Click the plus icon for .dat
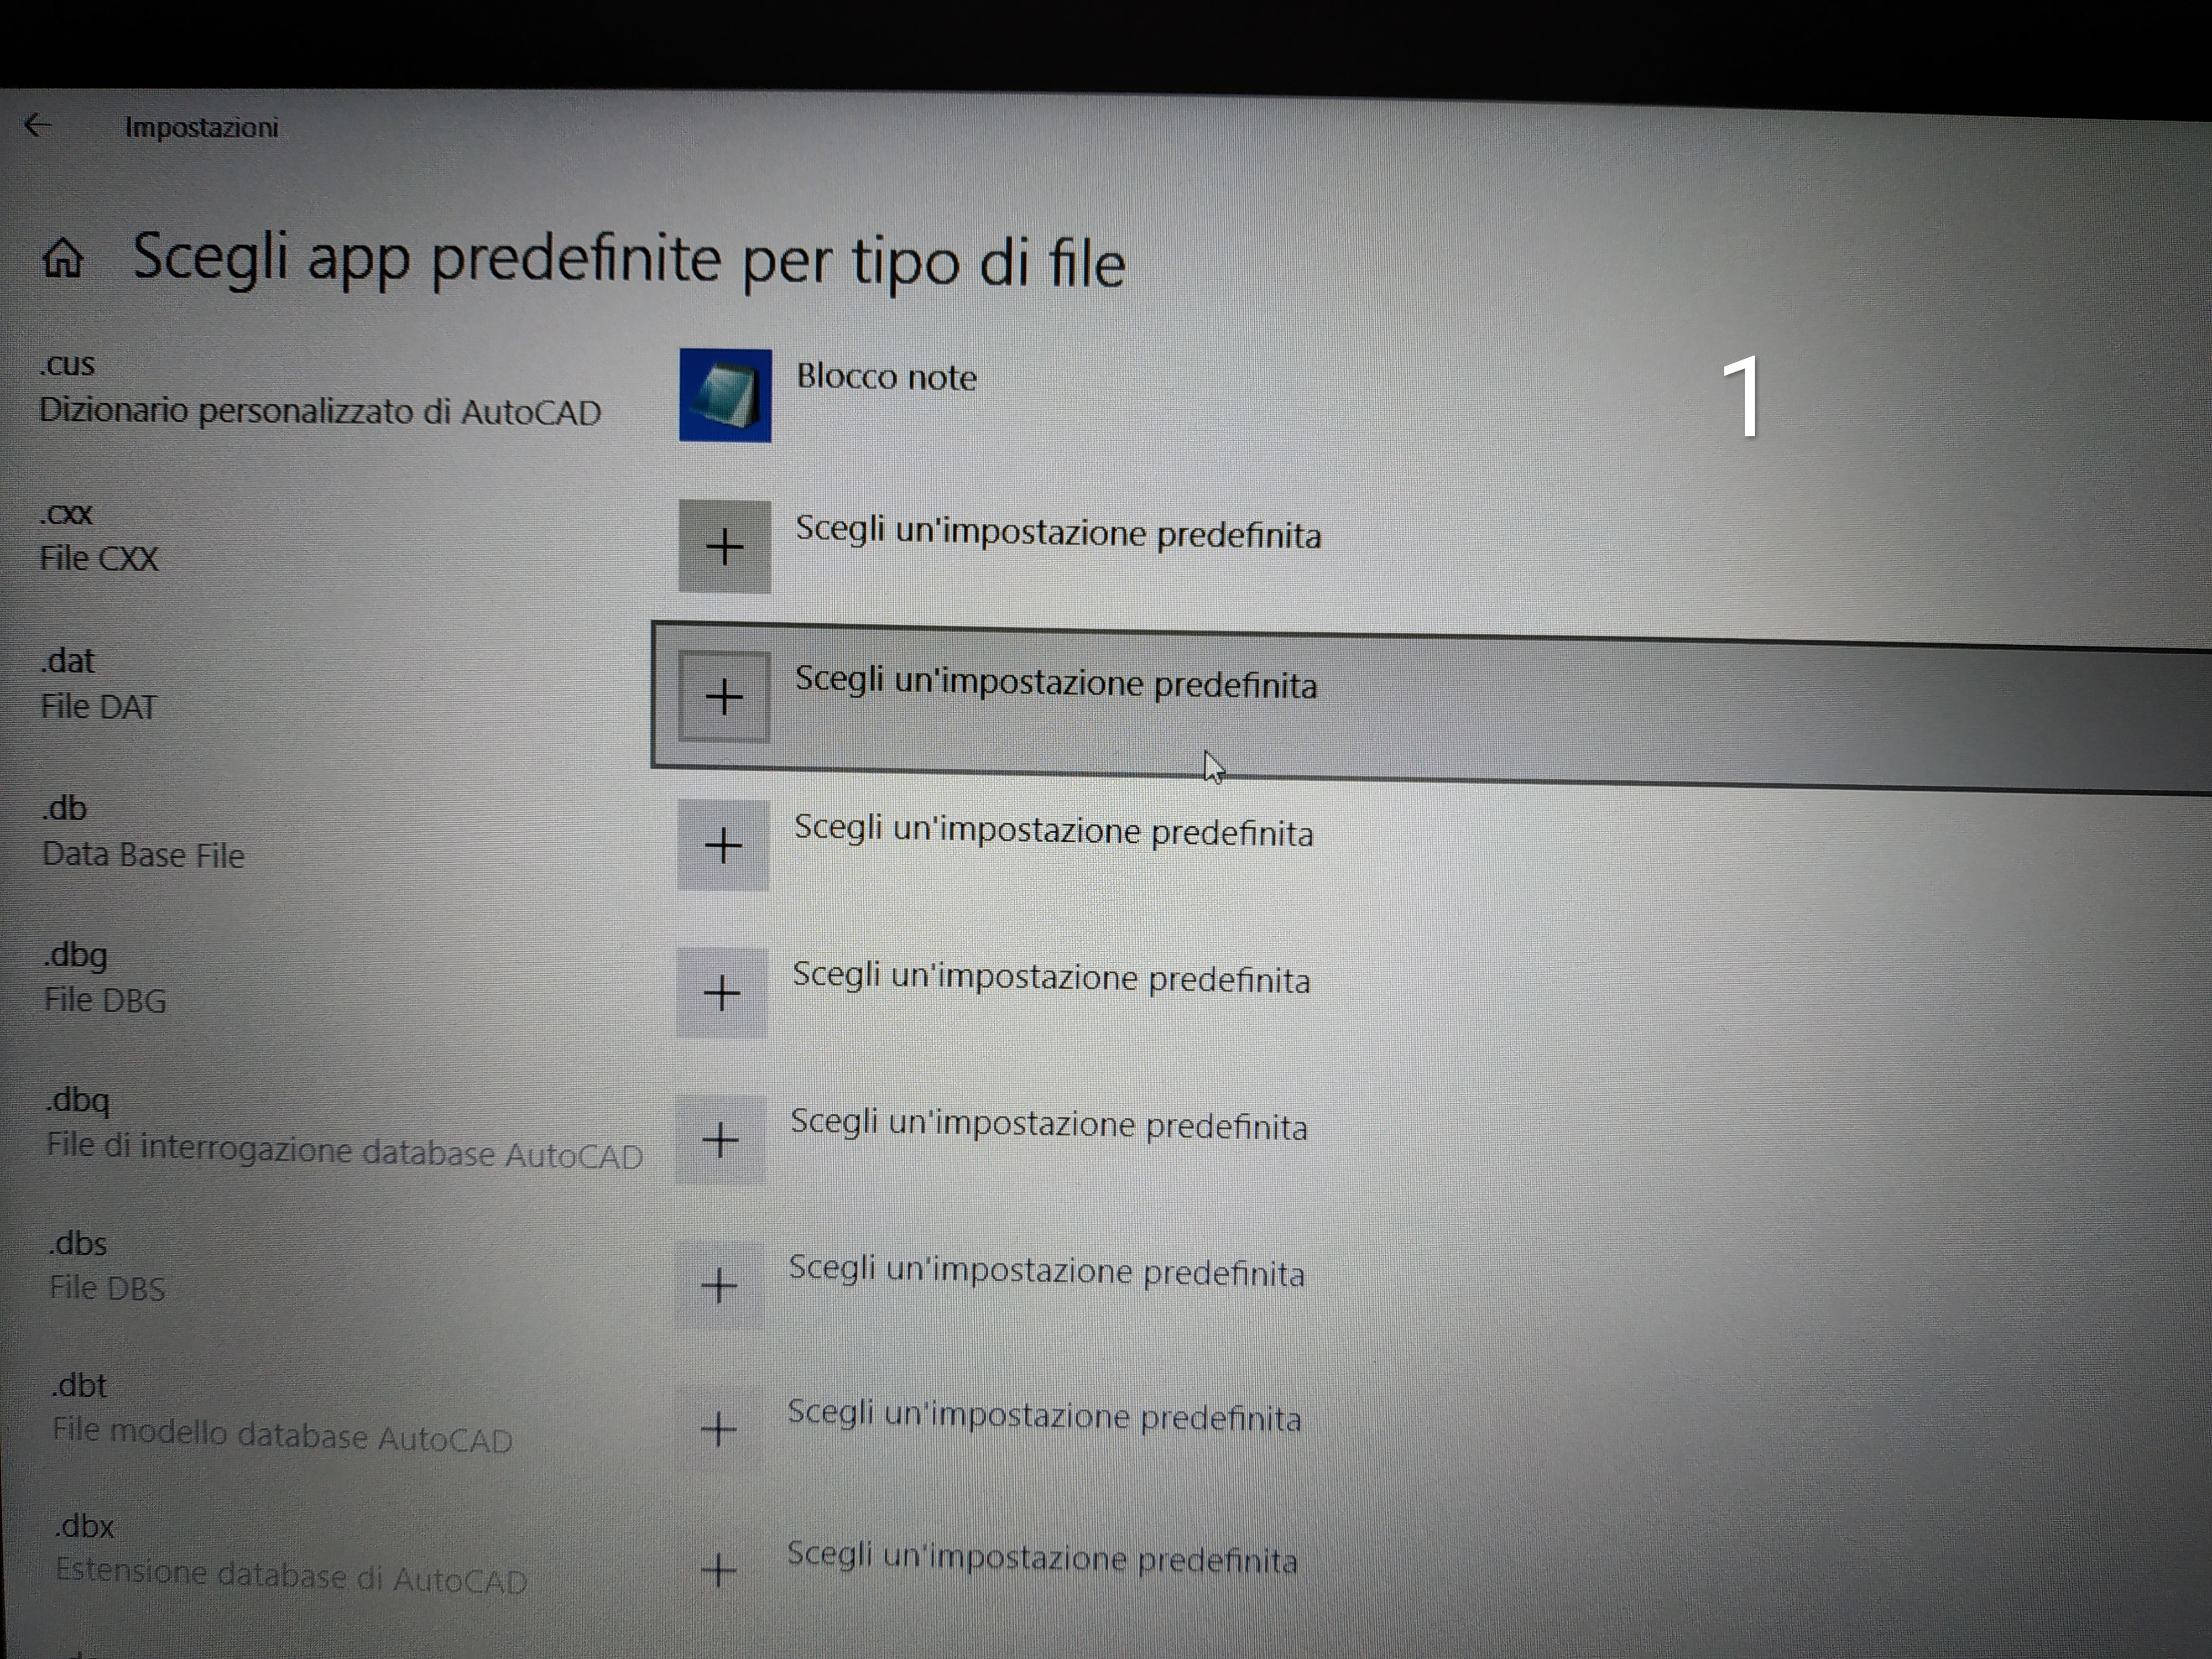This screenshot has width=2212, height=1659. (724, 697)
